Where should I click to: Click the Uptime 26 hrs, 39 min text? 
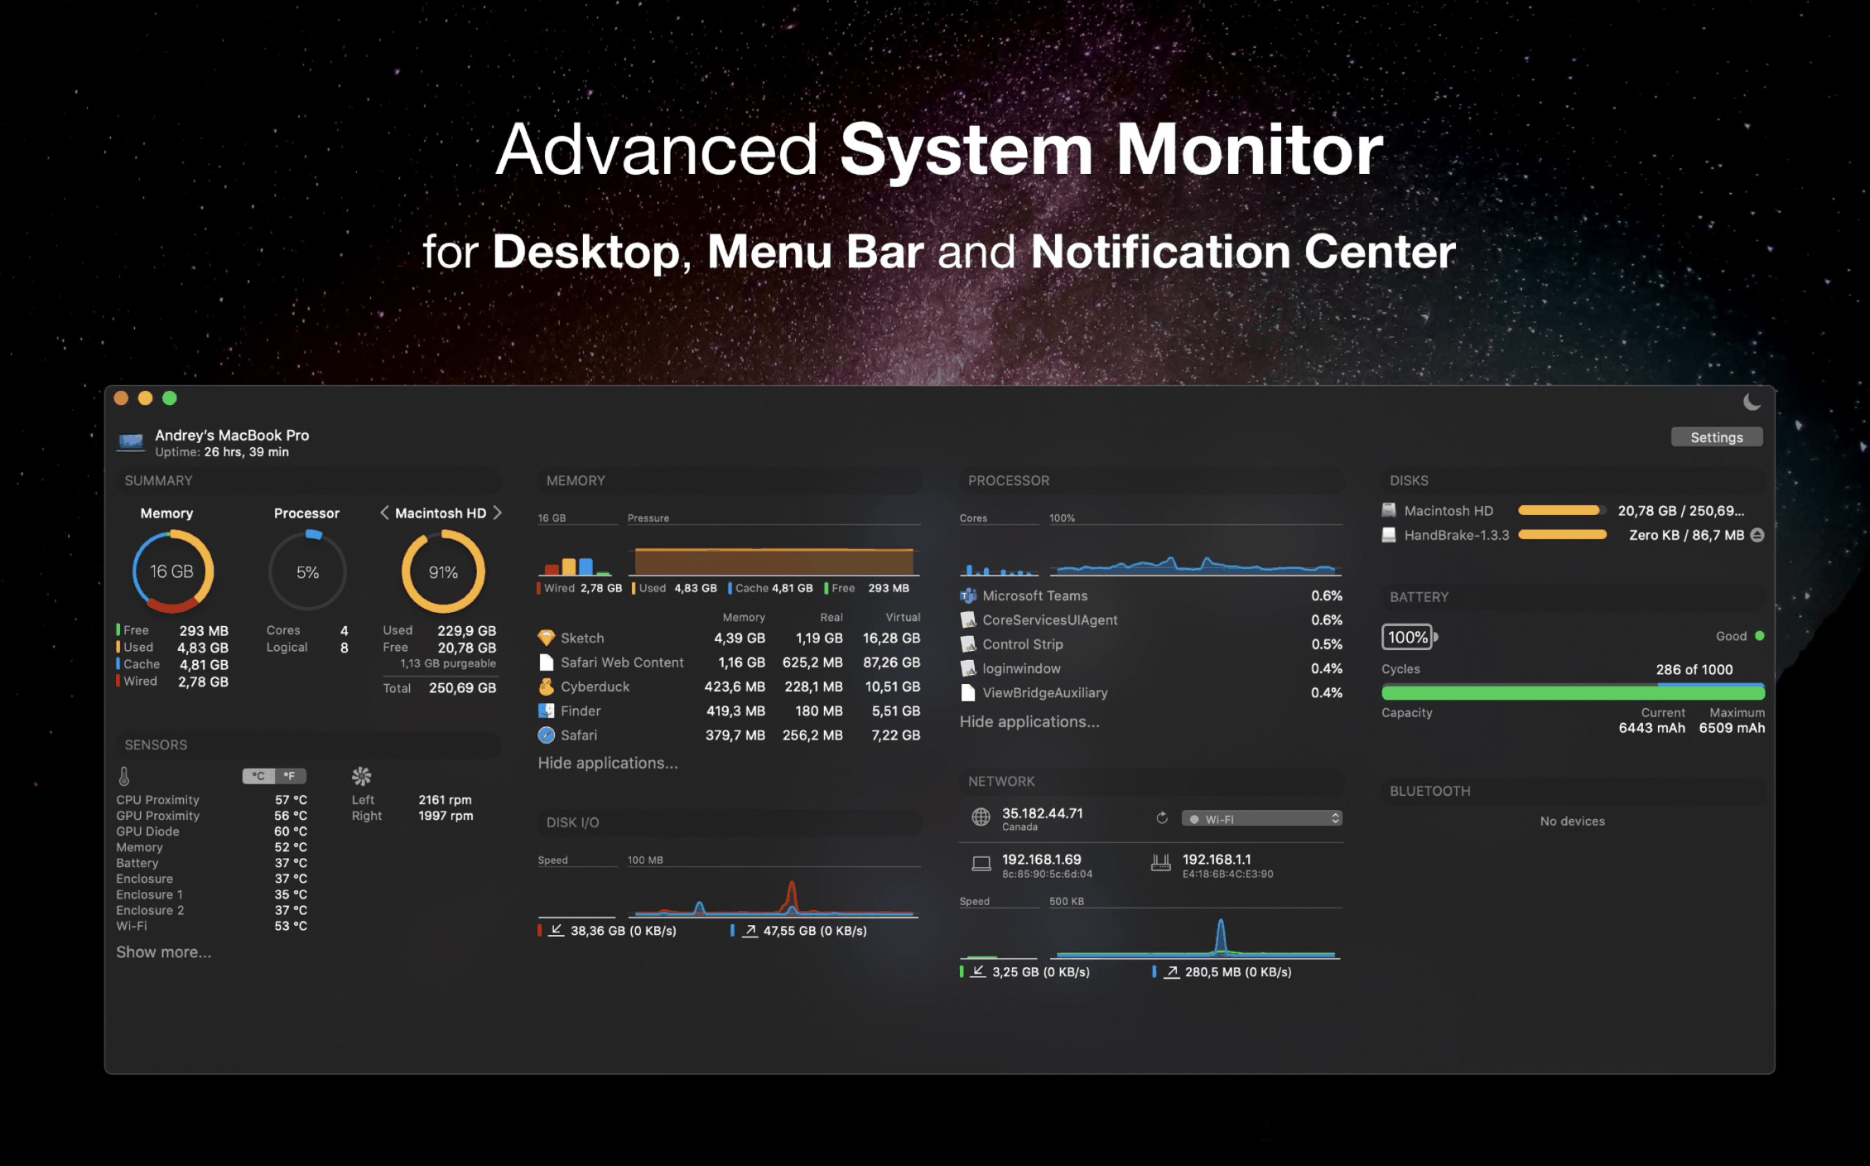(222, 452)
